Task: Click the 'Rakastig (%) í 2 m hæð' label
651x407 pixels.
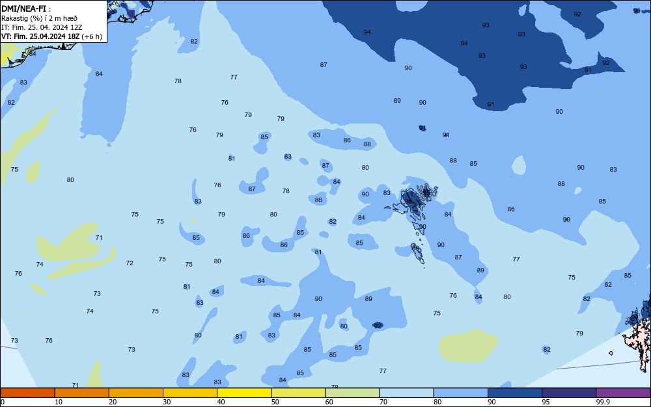Action: click(x=39, y=18)
